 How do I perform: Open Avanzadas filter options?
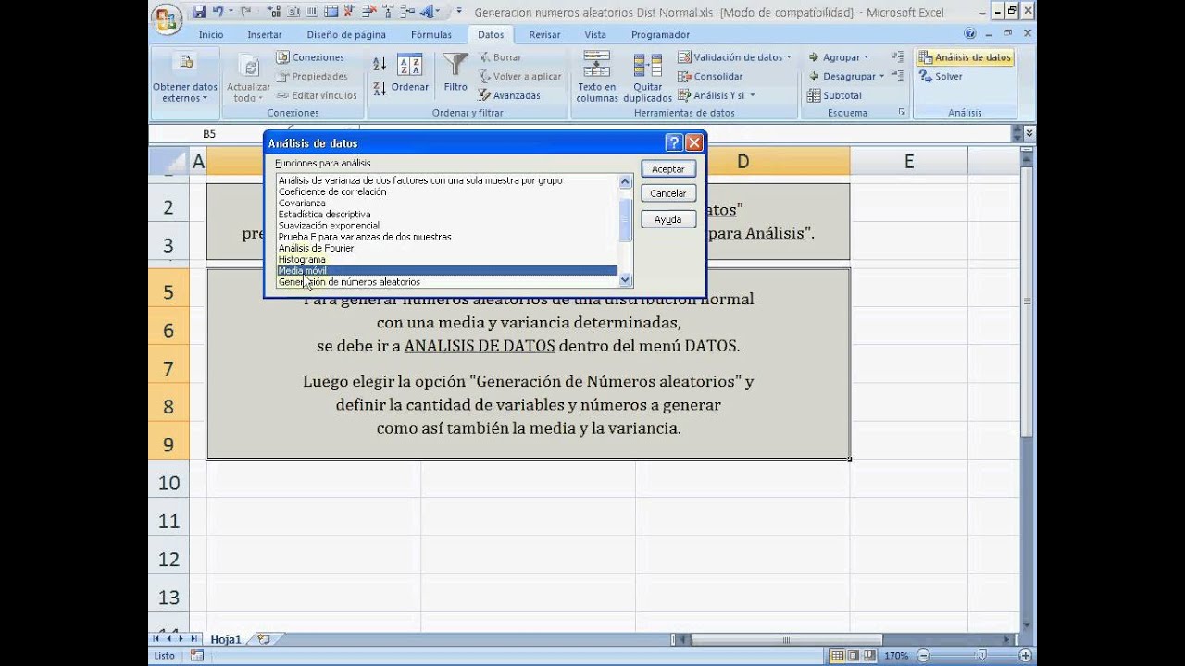[509, 95]
